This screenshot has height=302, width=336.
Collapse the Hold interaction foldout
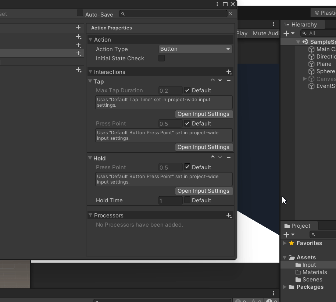pos(90,158)
